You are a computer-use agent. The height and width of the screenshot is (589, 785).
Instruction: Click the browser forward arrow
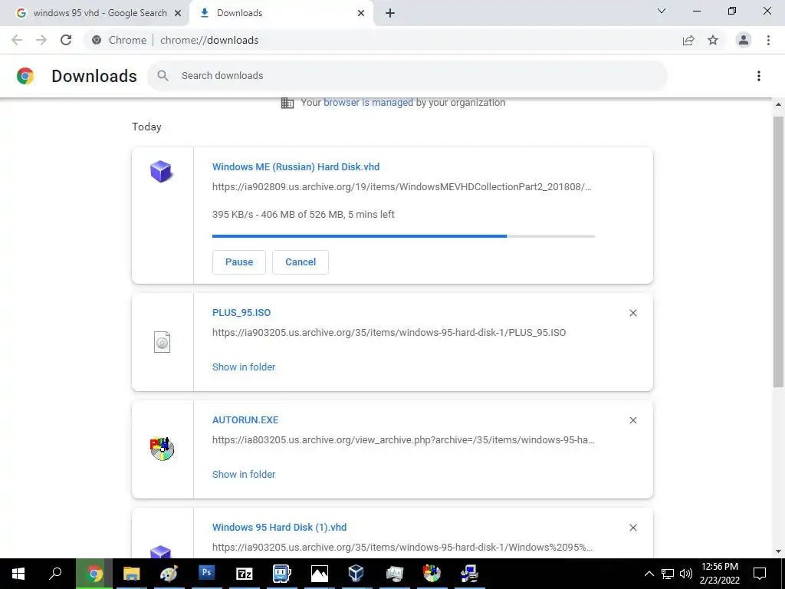click(41, 40)
